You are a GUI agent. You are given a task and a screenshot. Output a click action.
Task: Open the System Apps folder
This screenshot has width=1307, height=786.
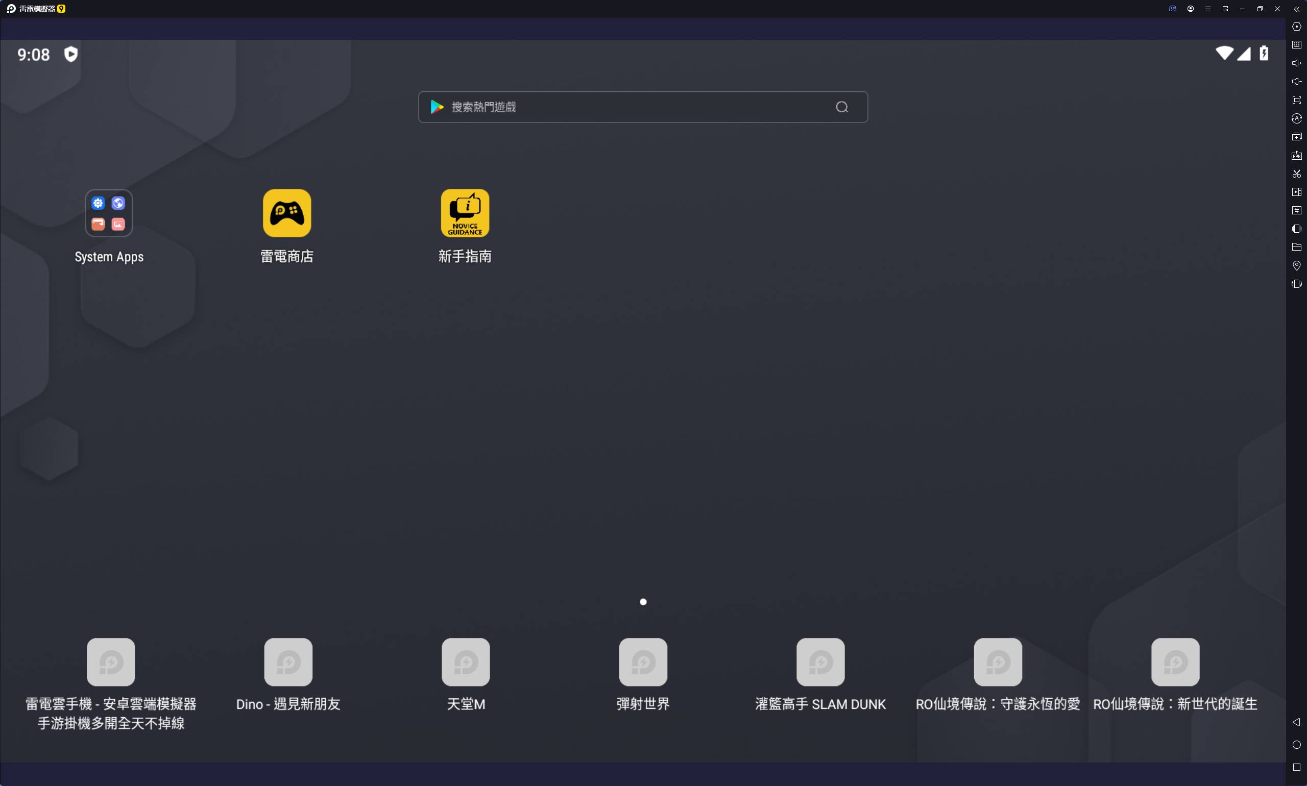(109, 213)
